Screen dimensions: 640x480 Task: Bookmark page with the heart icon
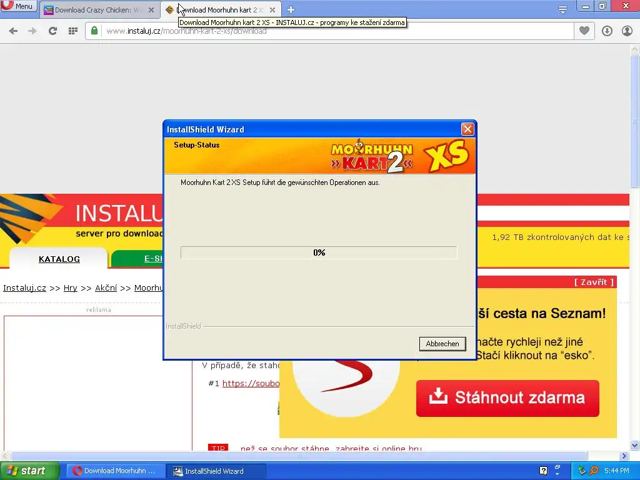(584, 31)
